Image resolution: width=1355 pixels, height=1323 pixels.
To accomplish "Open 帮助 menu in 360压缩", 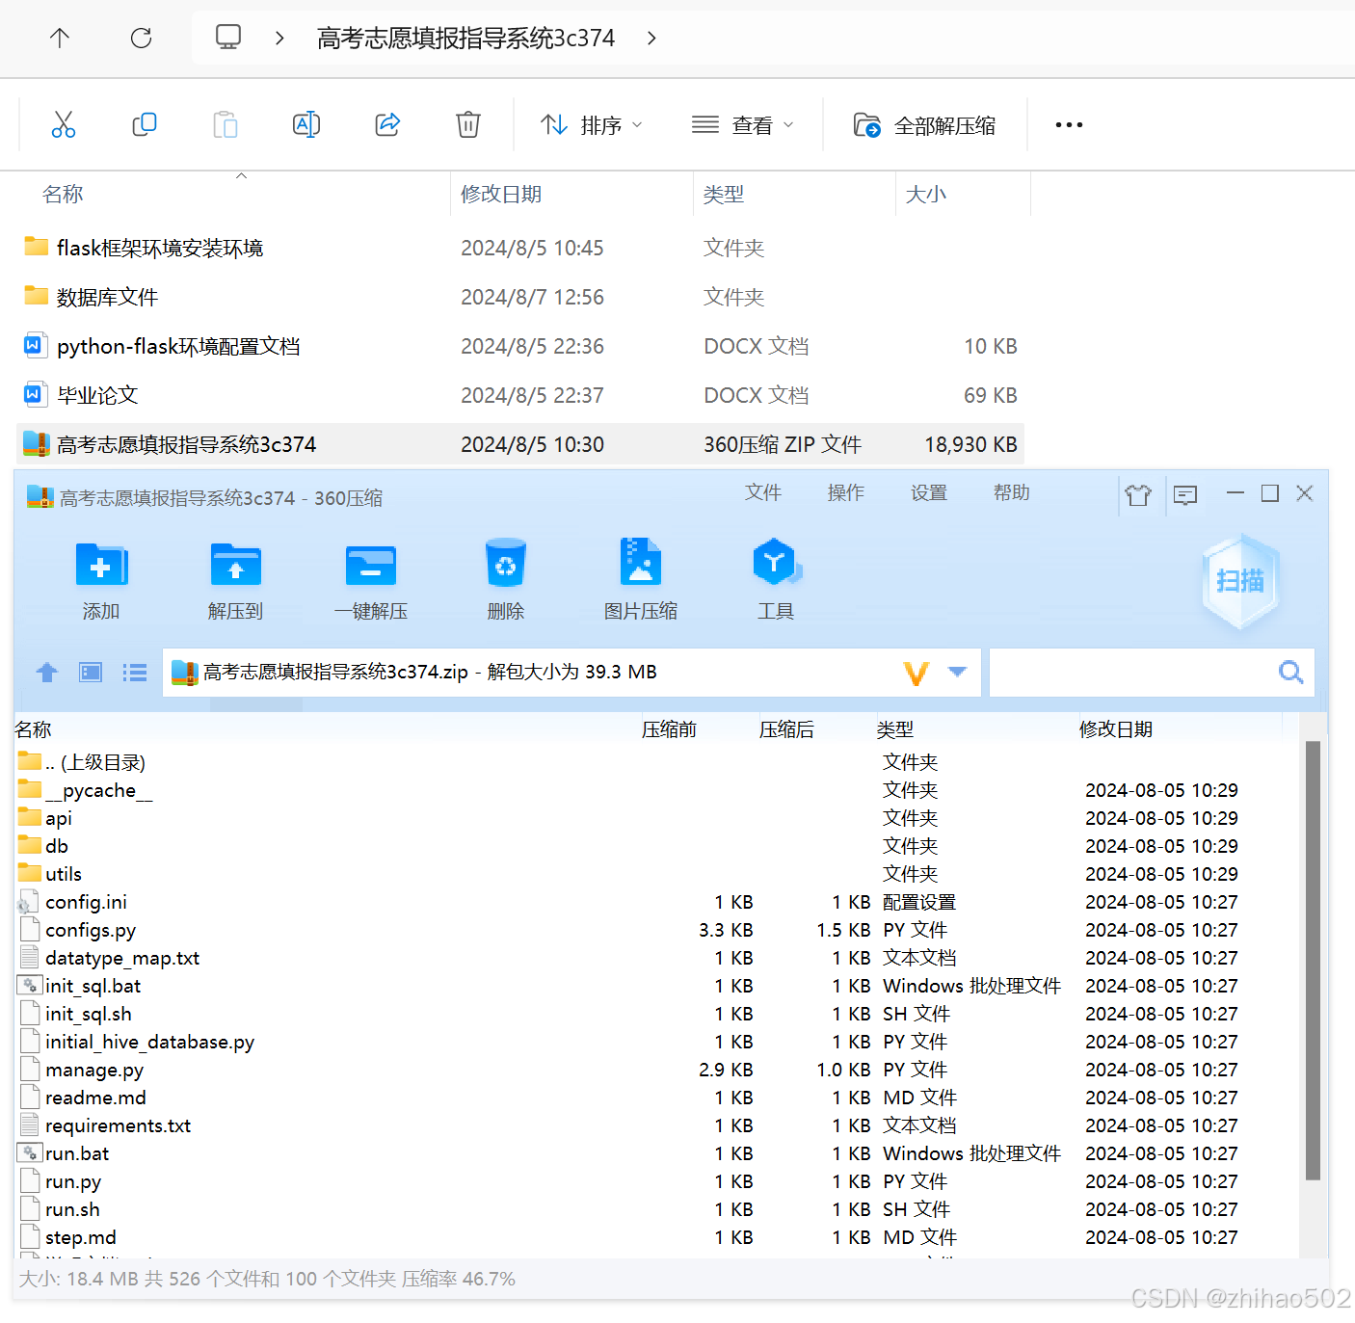I will [1012, 492].
